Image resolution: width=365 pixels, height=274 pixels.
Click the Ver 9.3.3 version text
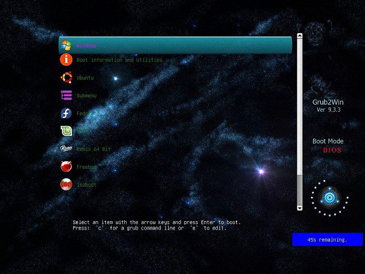click(328, 110)
